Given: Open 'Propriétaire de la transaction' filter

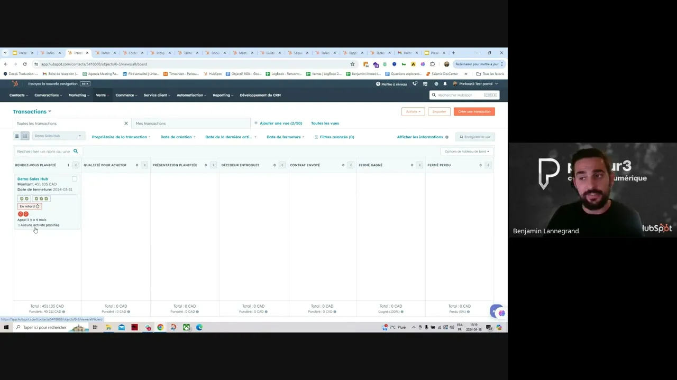Looking at the screenshot, I should (121, 137).
